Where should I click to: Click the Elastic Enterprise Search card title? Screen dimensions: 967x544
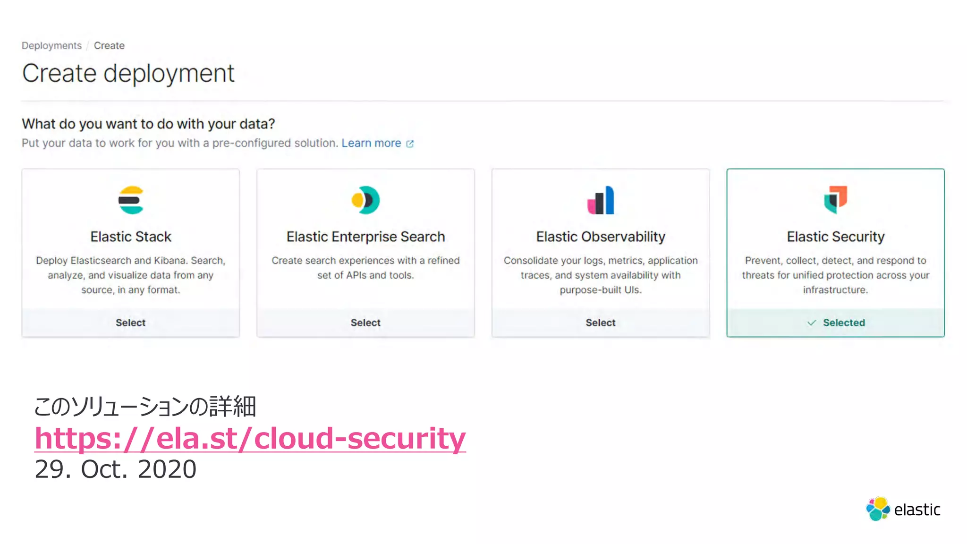click(365, 237)
